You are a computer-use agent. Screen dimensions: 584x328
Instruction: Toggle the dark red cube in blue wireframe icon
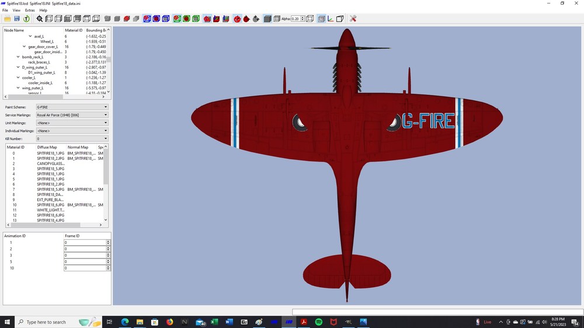(x=157, y=19)
